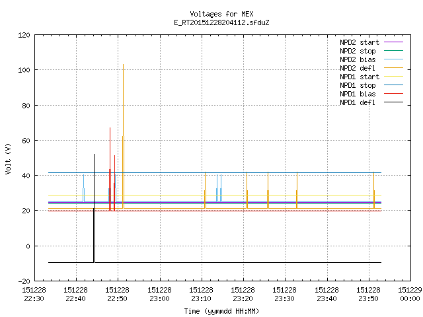Image resolution: width=423 pixels, height=317 pixels.
Task: Click the 'Volt (V)' y-axis label
Action: (x=8, y=159)
